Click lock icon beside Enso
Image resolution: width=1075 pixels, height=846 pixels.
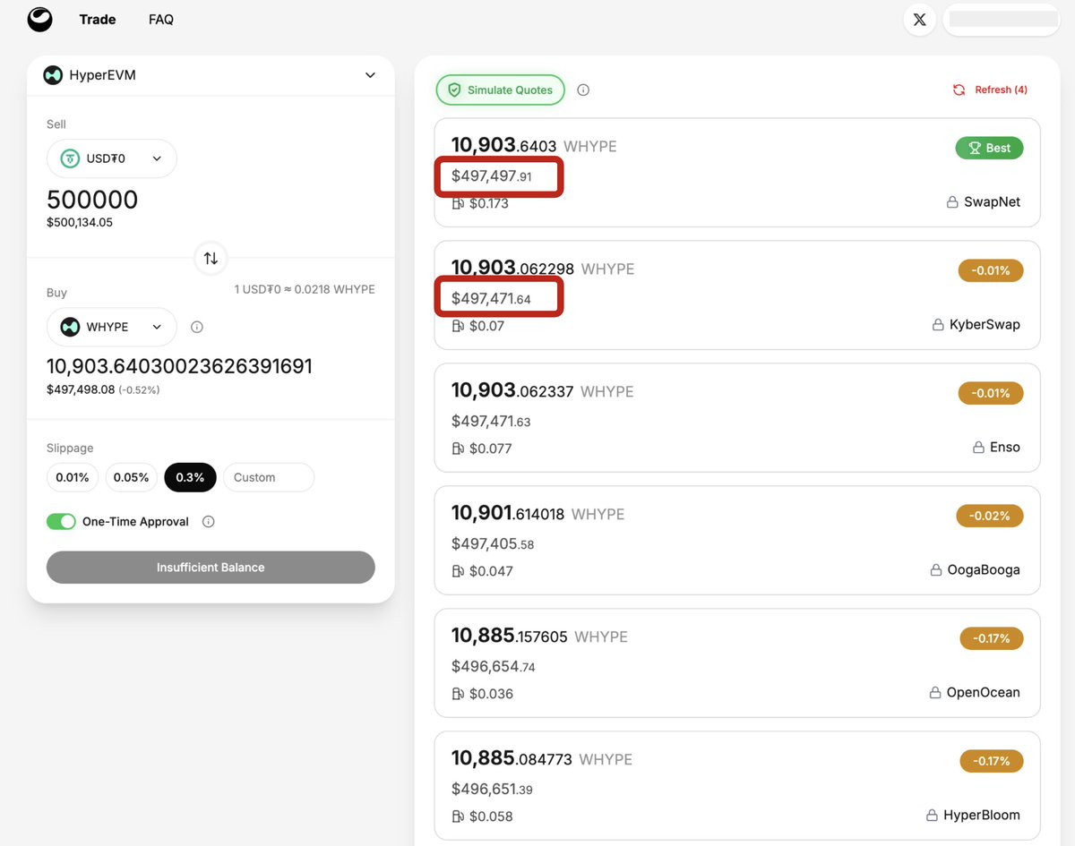(x=978, y=448)
